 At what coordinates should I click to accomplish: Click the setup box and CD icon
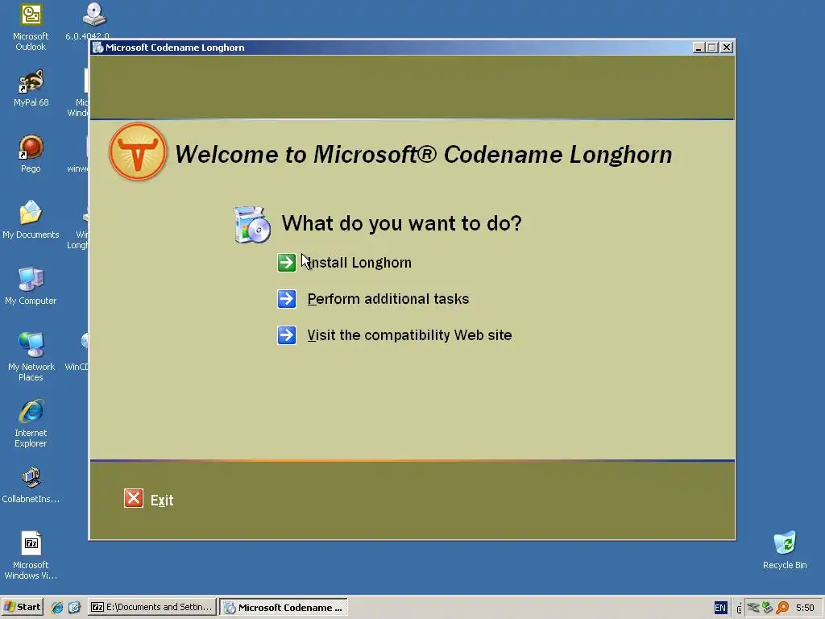tap(252, 225)
